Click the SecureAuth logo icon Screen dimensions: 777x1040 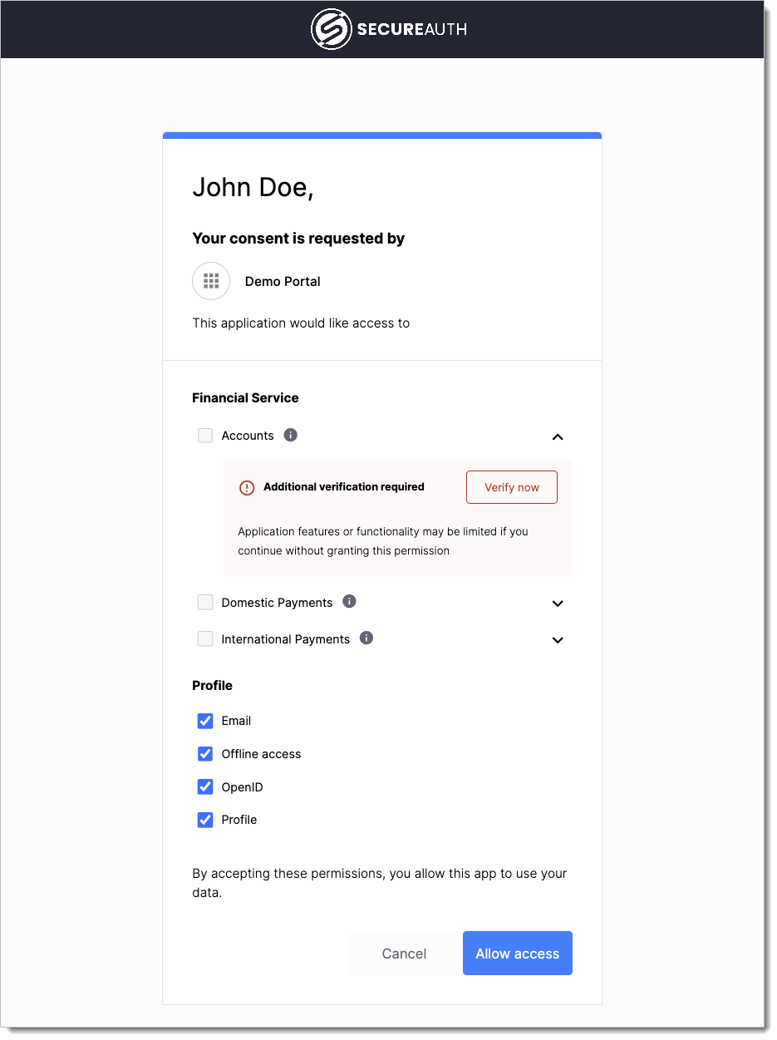pos(331,29)
